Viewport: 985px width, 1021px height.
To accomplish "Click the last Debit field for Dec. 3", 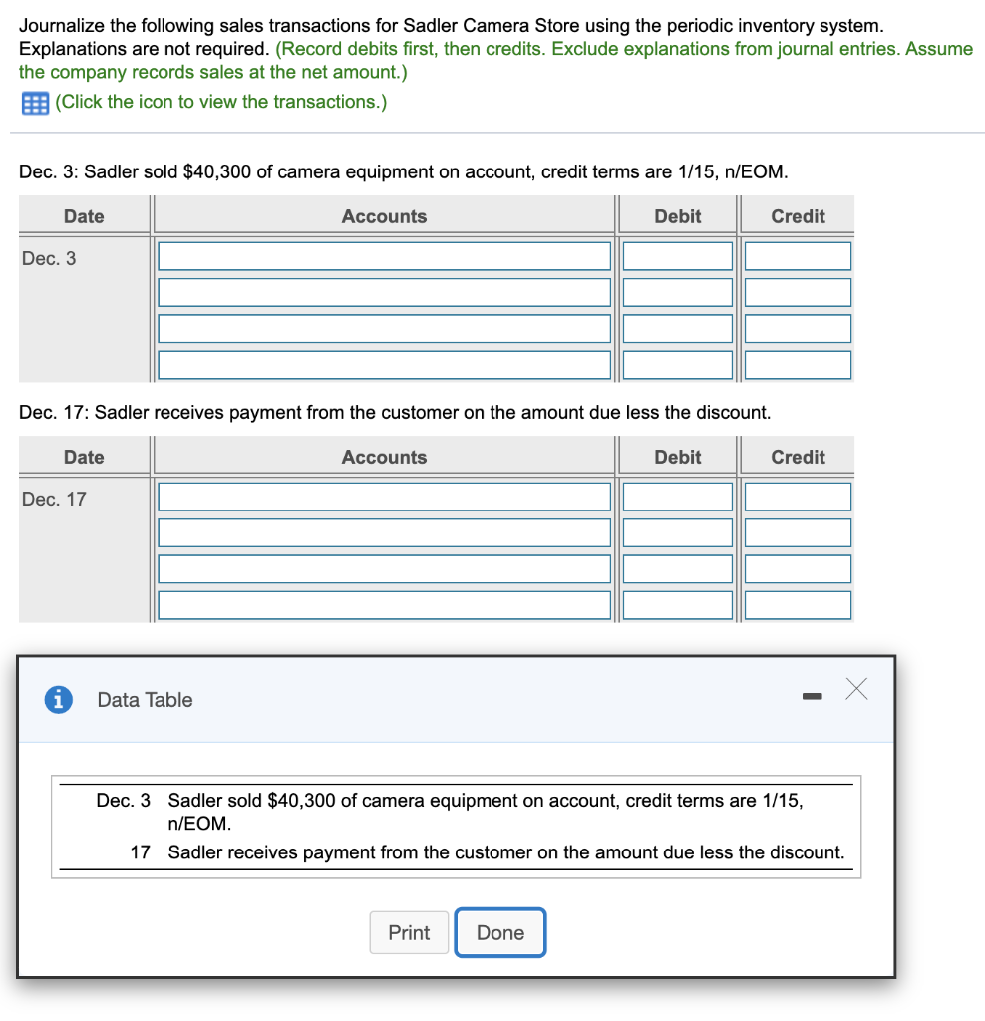I will (x=677, y=364).
